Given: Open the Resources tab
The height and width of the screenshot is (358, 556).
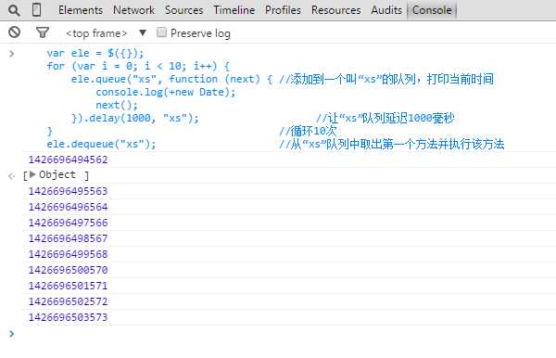Looking at the screenshot, I should [336, 10].
